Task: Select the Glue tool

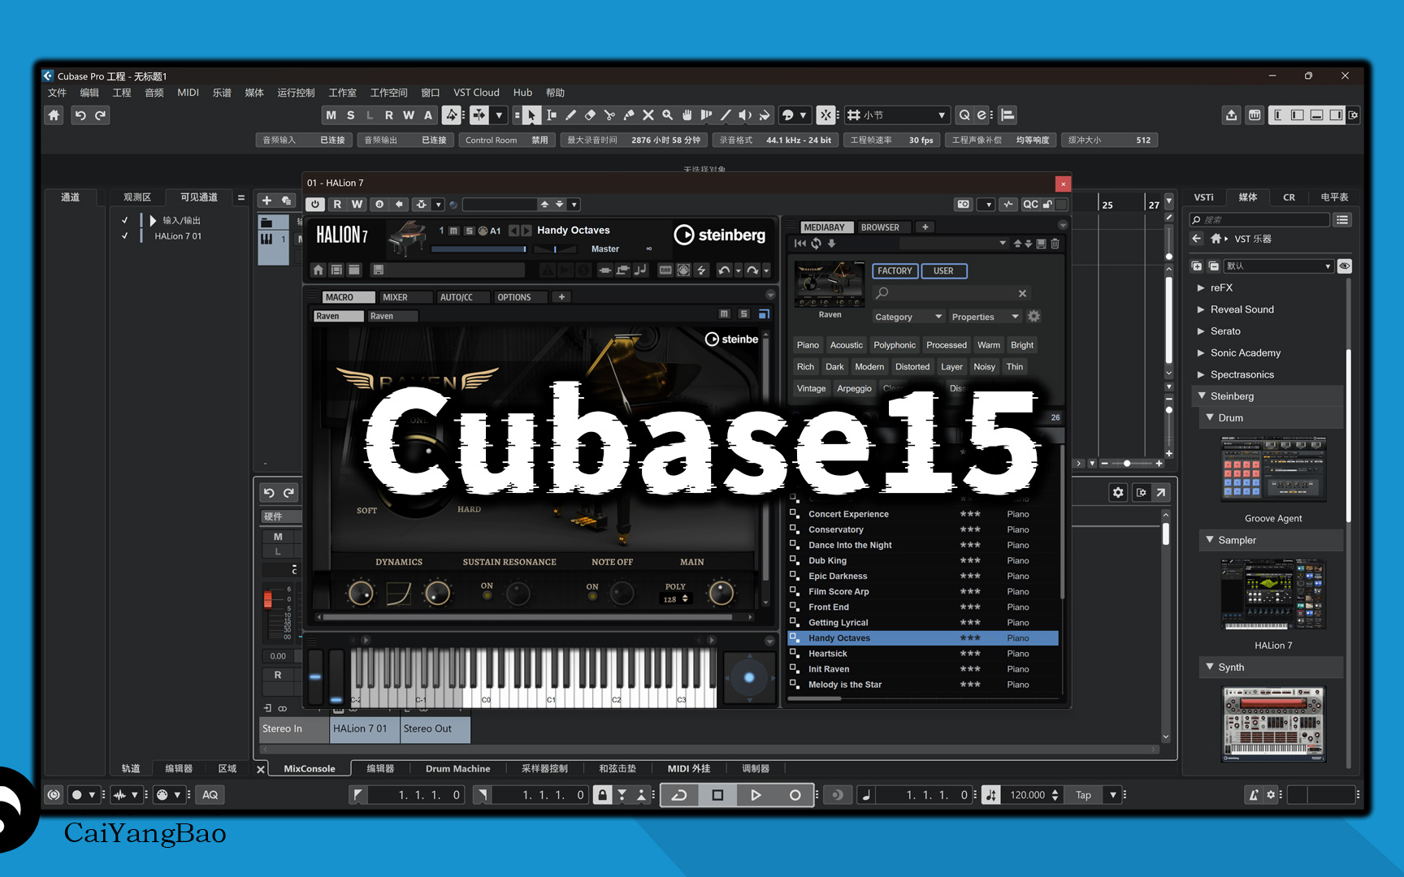Action: (x=629, y=115)
